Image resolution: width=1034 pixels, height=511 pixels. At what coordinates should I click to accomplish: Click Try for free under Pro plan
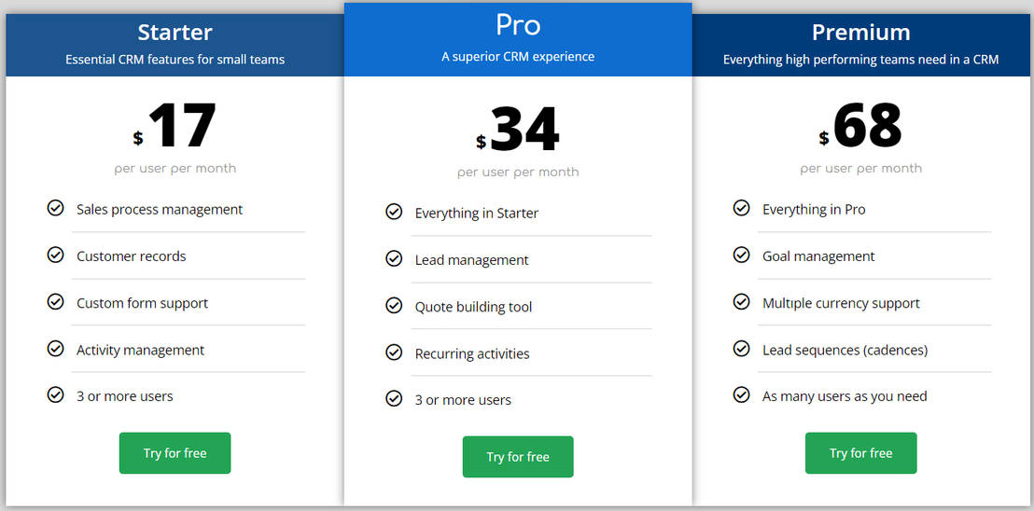pos(518,456)
